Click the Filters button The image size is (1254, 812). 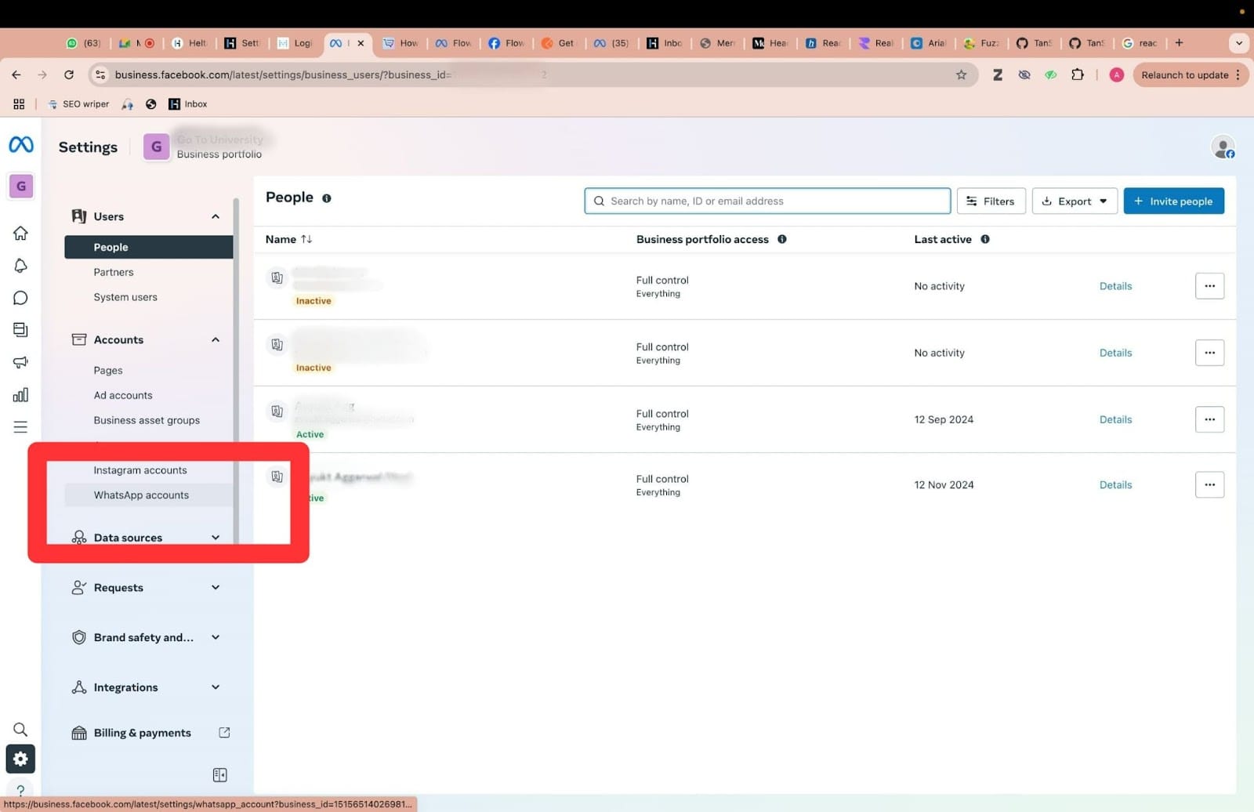[990, 201]
